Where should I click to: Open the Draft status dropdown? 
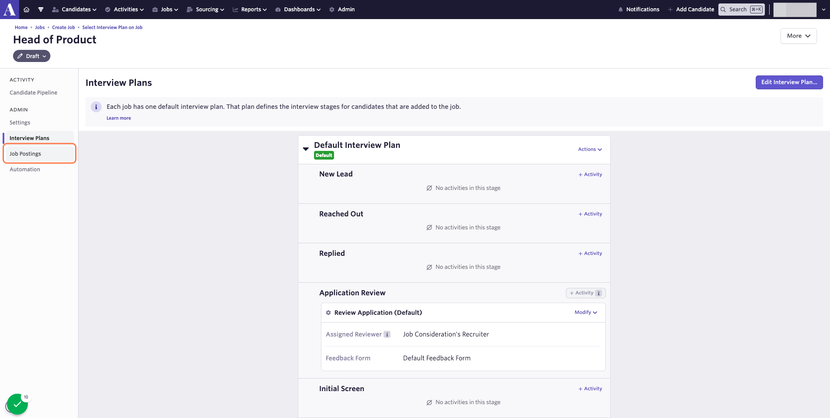click(x=32, y=56)
